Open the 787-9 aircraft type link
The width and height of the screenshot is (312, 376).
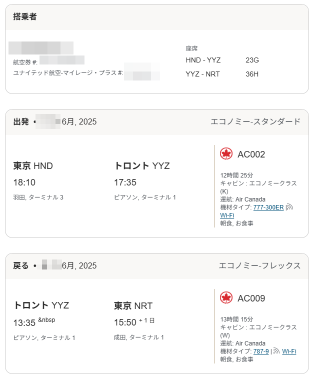pyautogui.click(x=261, y=351)
